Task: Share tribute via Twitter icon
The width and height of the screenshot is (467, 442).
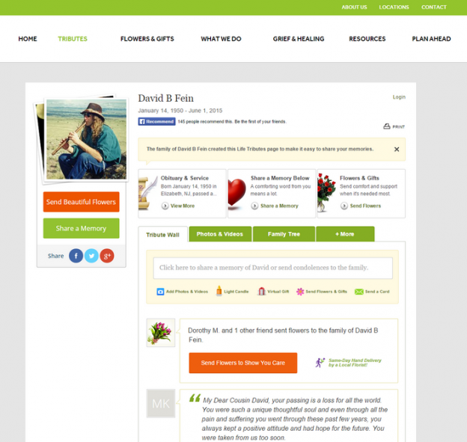Action: 91,256
